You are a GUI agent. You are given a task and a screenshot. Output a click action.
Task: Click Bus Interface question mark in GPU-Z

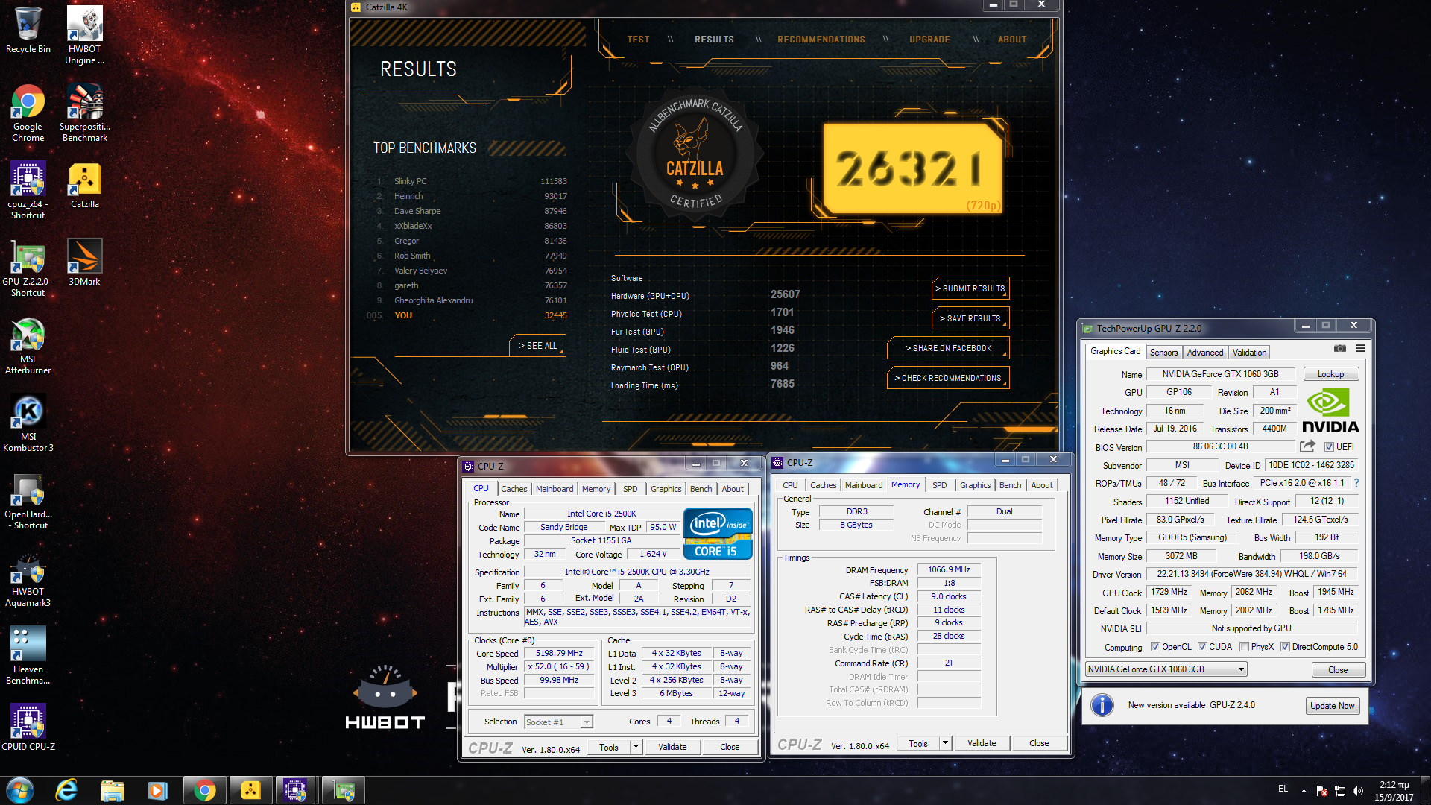1356,483
